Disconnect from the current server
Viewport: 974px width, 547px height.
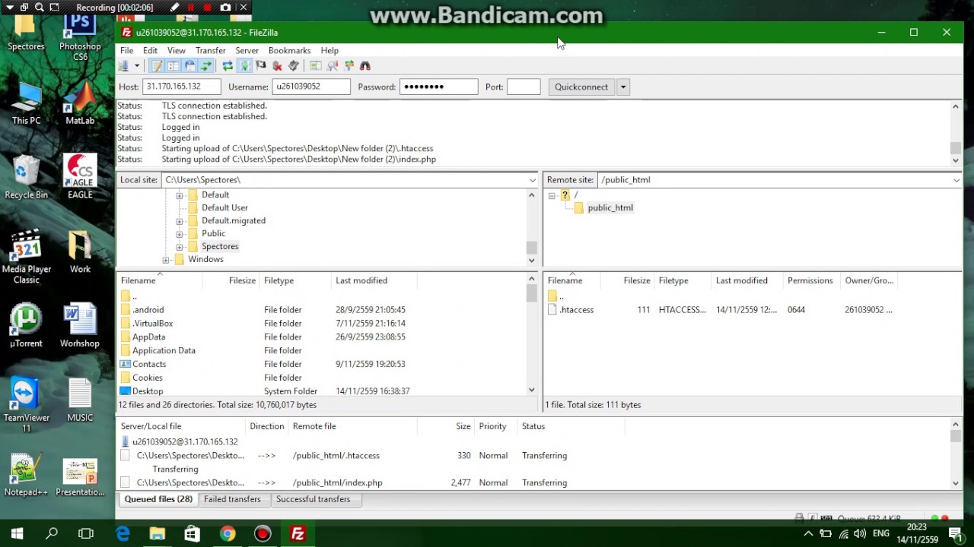click(x=278, y=66)
